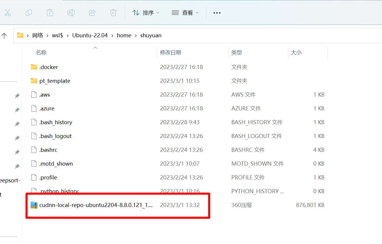Viewport: 382px width, 244px height.
Task: Click the 4 KB size cell
Action: 319,150
